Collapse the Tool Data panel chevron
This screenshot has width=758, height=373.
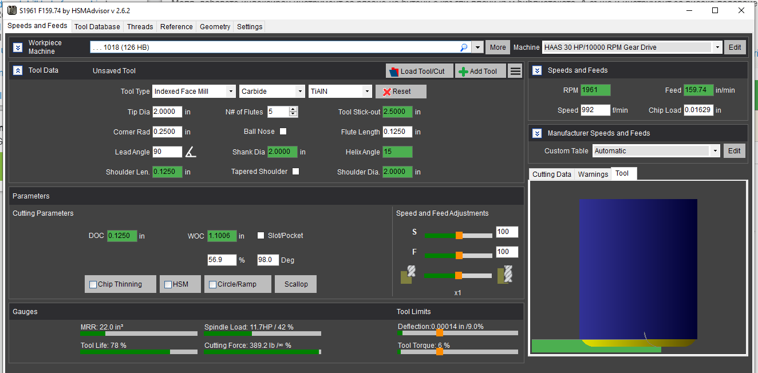coord(18,70)
